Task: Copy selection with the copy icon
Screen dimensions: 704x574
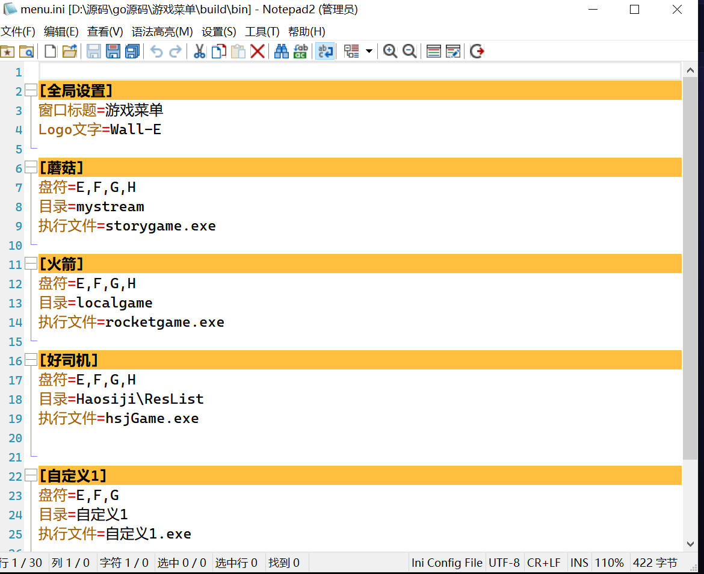Action: (218, 51)
